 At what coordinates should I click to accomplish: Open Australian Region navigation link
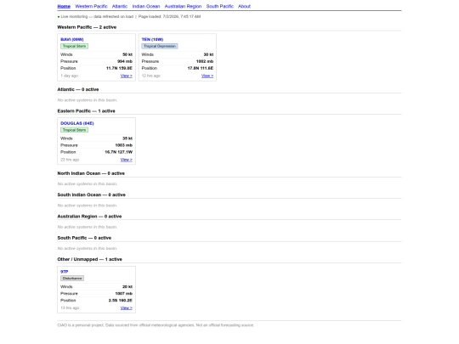pos(183,6)
